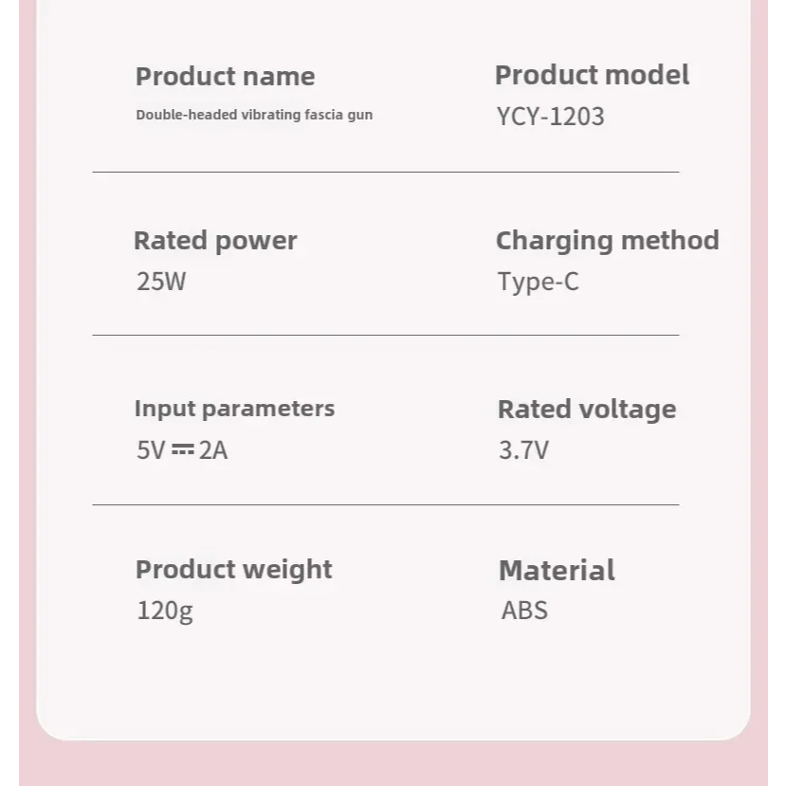Click the 5V input value
The image size is (786, 786).
pyautogui.click(x=151, y=449)
